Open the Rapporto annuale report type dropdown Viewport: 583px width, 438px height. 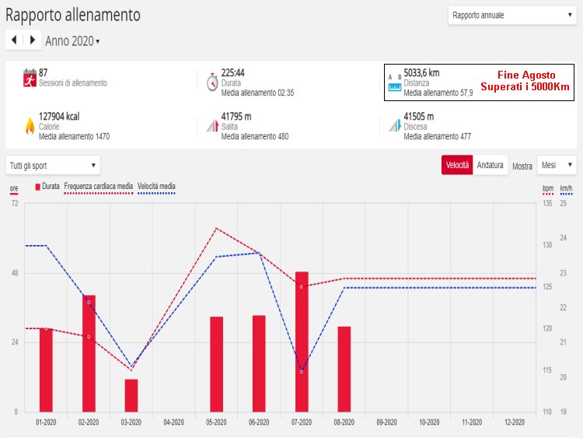[512, 16]
